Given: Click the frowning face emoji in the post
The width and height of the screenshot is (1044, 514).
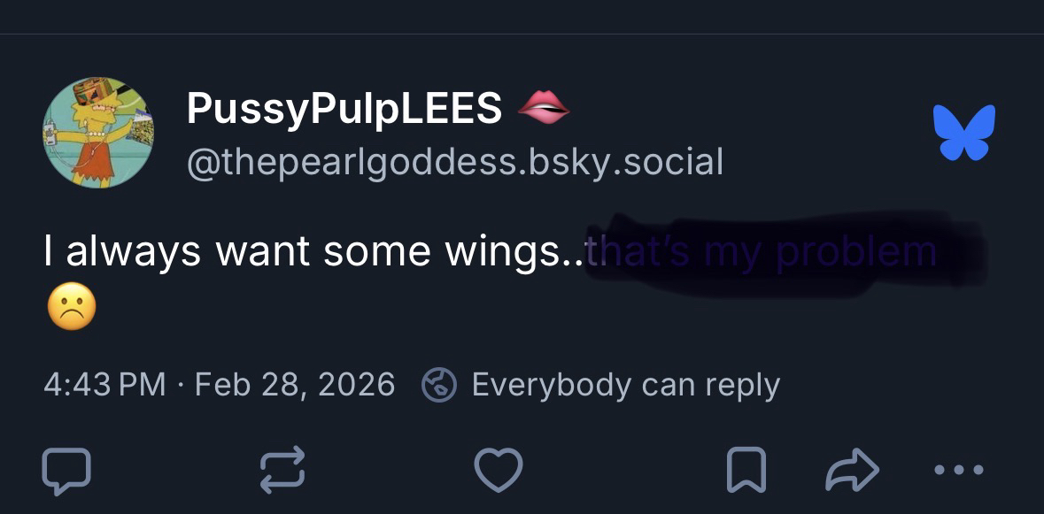Looking at the screenshot, I should coord(70,310).
